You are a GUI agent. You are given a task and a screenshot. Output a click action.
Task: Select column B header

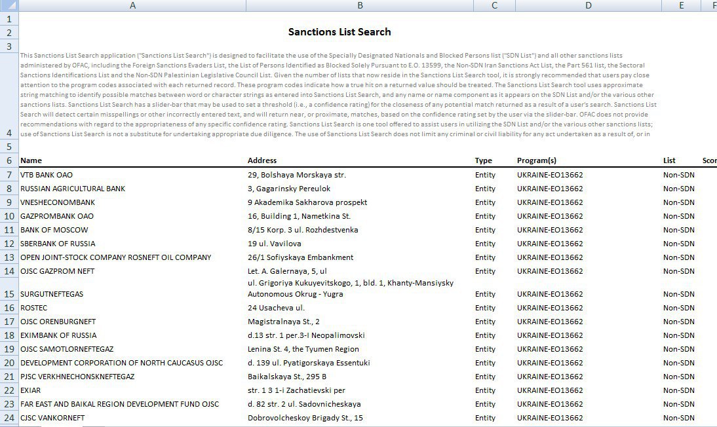(360, 5)
